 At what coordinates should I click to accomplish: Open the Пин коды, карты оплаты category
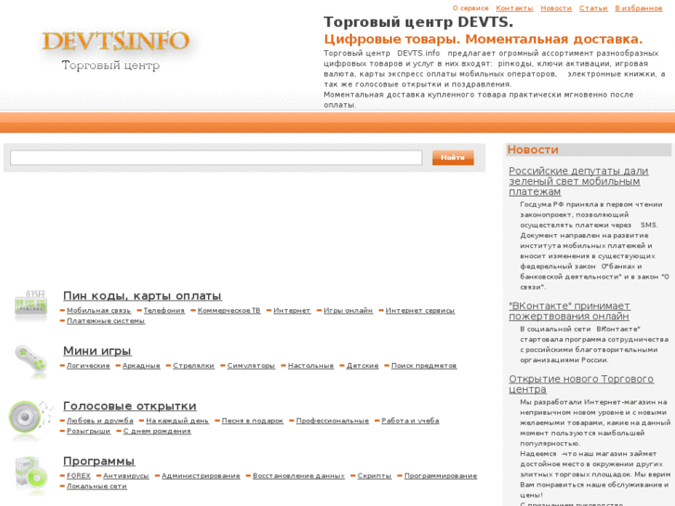click(x=142, y=296)
